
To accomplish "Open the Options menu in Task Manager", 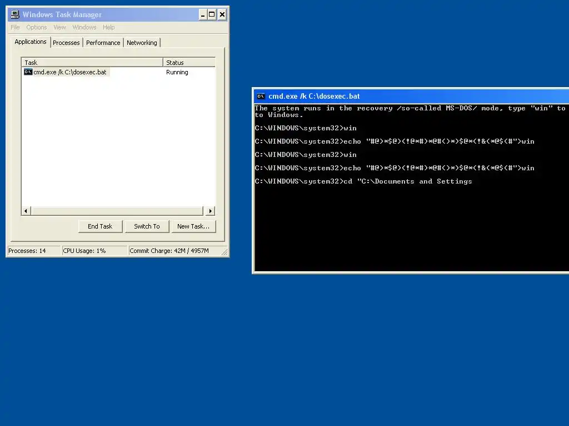I will click(x=37, y=27).
